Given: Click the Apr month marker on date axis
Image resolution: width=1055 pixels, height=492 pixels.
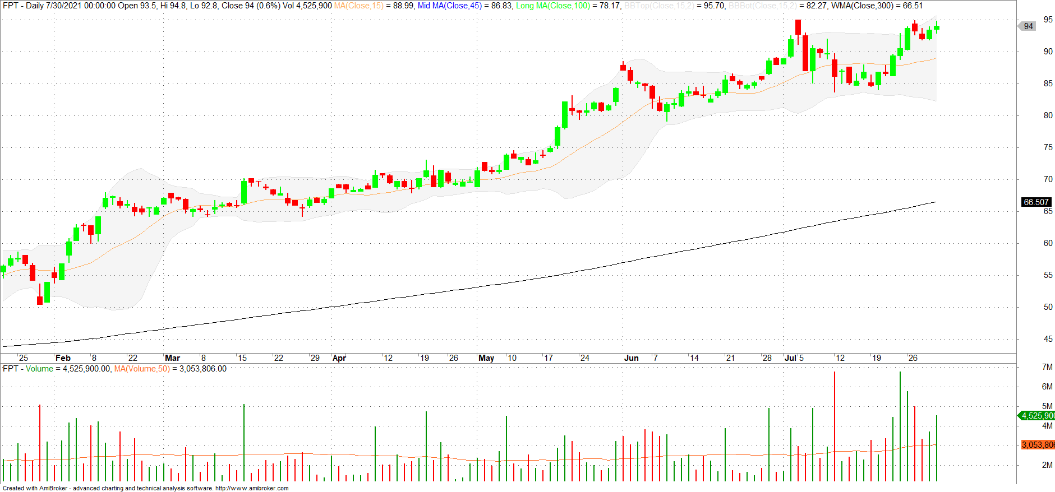Looking at the screenshot, I should (x=339, y=358).
